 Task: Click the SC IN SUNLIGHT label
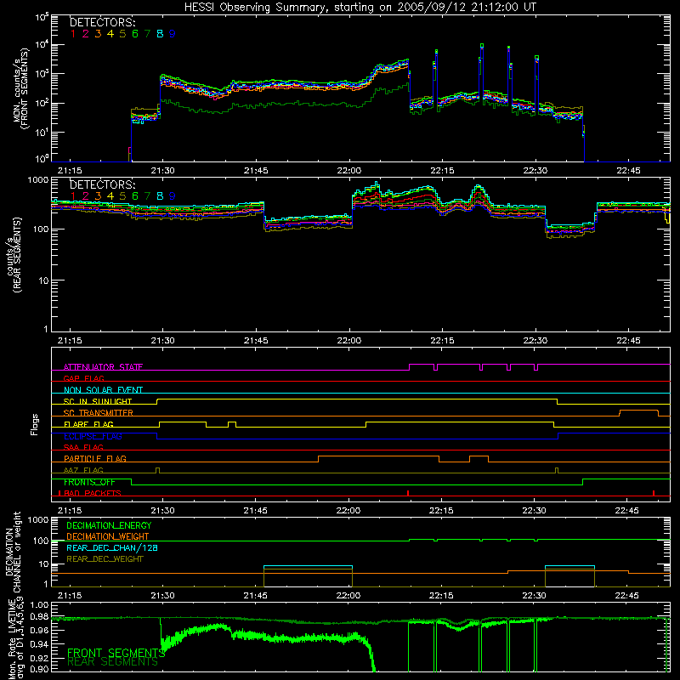[x=97, y=401]
